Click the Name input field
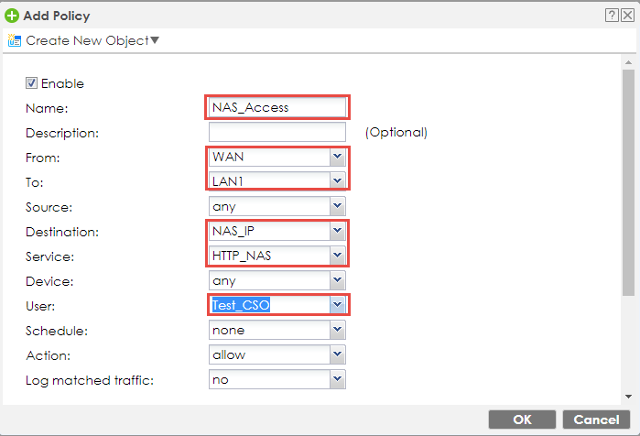640x436 pixels. point(277,107)
